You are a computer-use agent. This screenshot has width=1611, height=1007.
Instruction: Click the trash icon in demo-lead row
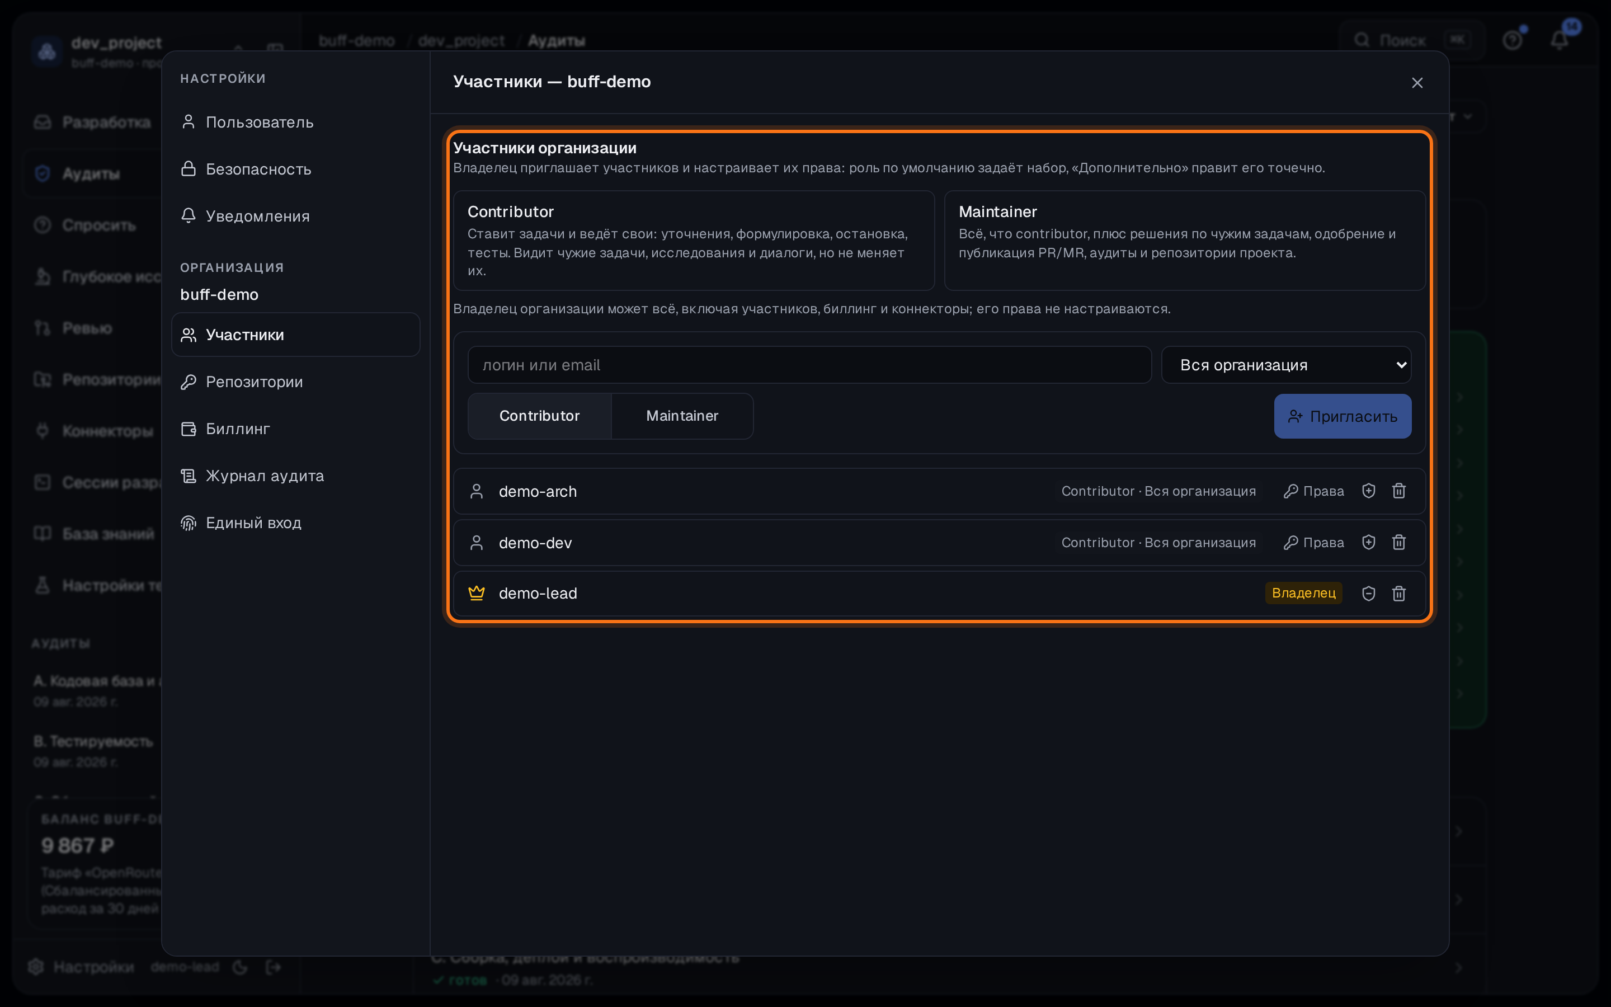coord(1398,594)
